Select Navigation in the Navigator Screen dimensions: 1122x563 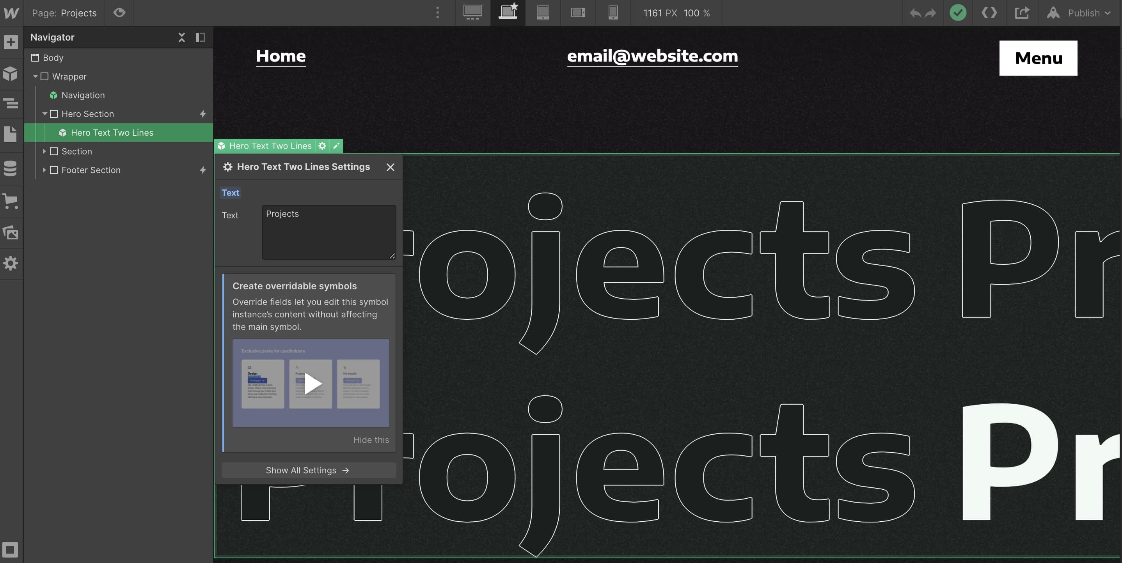83,96
